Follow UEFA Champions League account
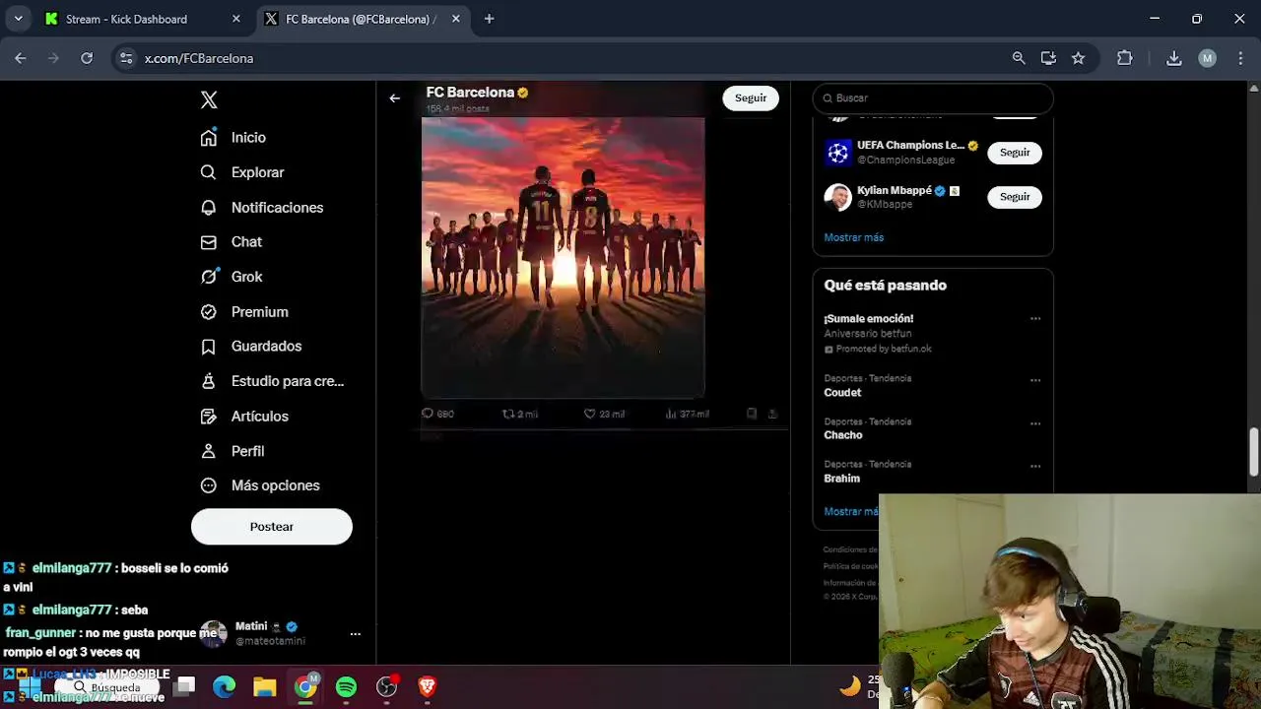The height and width of the screenshot is (709, 1261). [1015, 153]
